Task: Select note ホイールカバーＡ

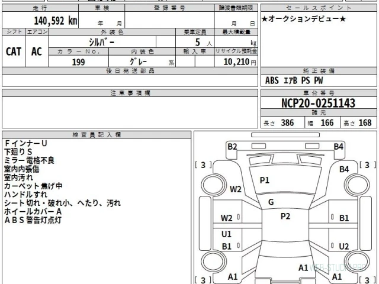Action: pyautogui.click(x=33, y=212)
